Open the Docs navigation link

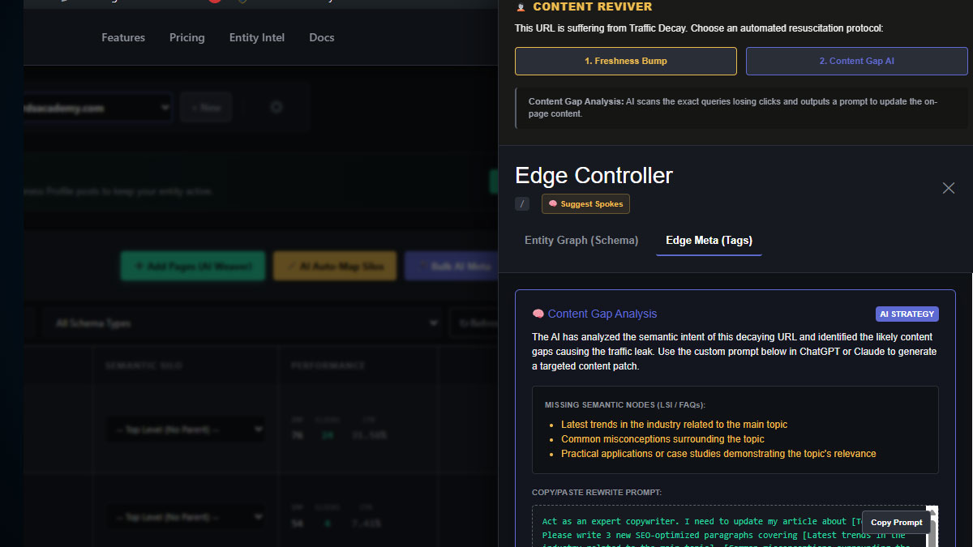point(322,37)
